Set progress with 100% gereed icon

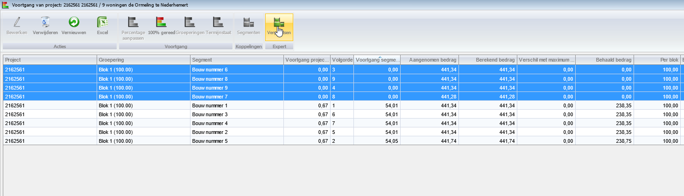point(161,22)
